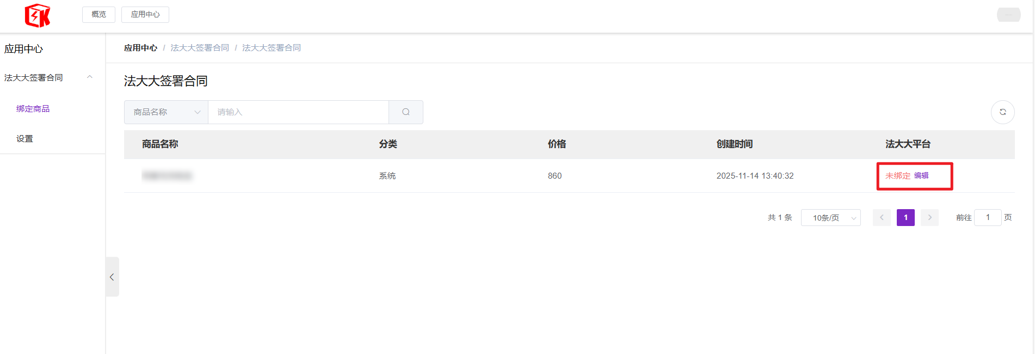Viewport: 1035px width, 354px height.
Task: Click 应用中心 in the breadcrumb
Action: (140, 48)
